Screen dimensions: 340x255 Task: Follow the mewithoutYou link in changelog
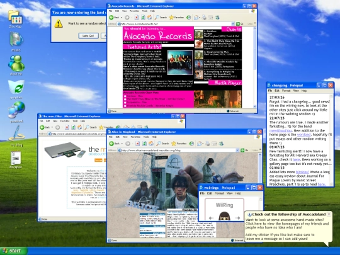(x=281, y=130)
